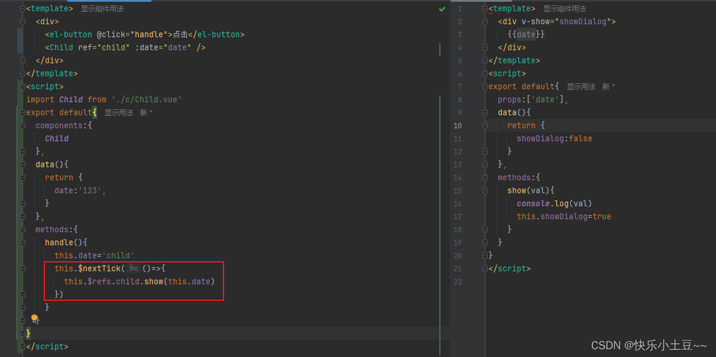Click line number 1 in right gutter
The width and height of the screenshot is (716, 357).
coord(459,9)
